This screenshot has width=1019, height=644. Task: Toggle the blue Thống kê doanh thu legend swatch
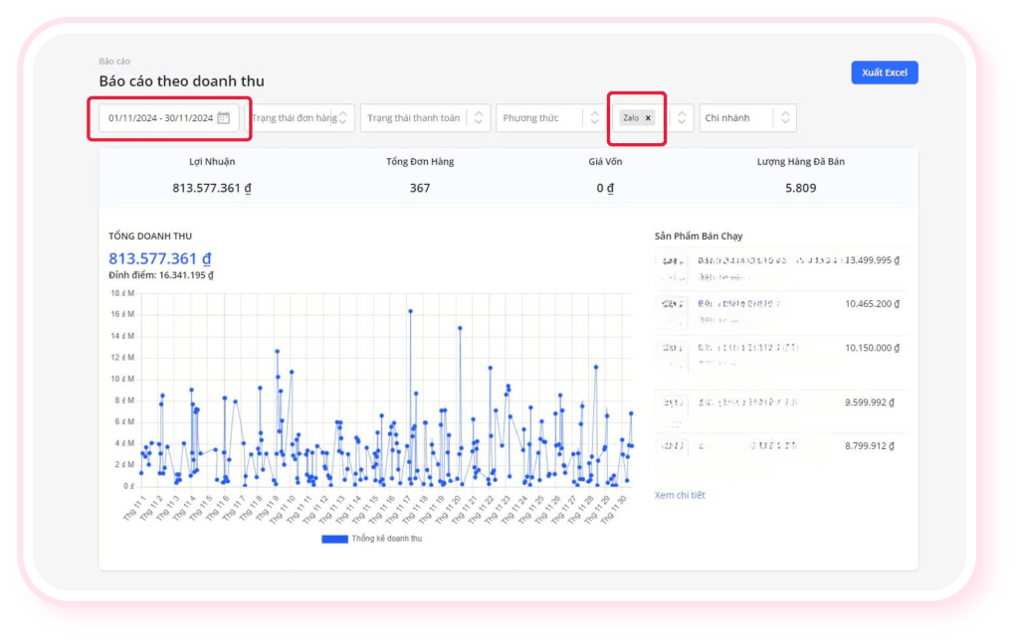334,539
